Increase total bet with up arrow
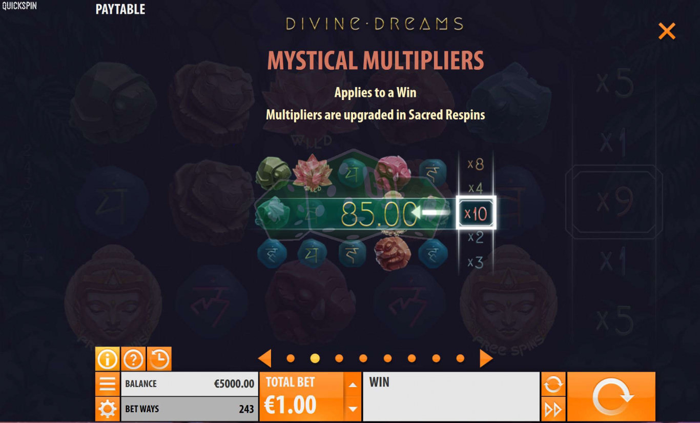Image resolution: width=700 pixels, height=423 pixels. click(352, 384)
